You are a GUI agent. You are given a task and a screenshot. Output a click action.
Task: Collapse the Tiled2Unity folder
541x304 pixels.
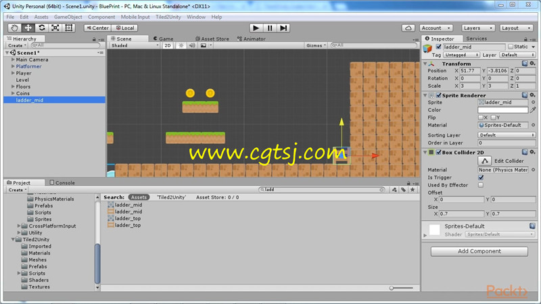pos(13,239)
